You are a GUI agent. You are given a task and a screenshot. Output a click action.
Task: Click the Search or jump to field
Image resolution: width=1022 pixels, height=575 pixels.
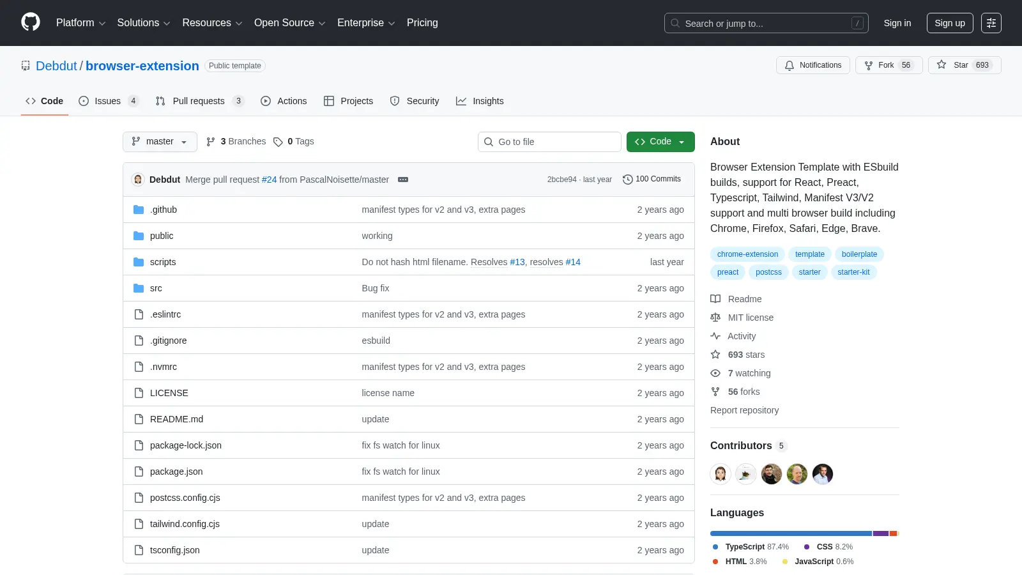(766, 23)
